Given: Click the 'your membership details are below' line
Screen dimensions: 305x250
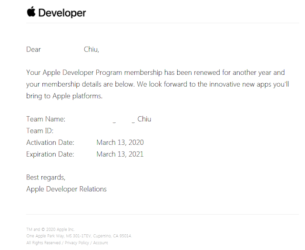Looking at the screenshot, I should tap(158, 84).
